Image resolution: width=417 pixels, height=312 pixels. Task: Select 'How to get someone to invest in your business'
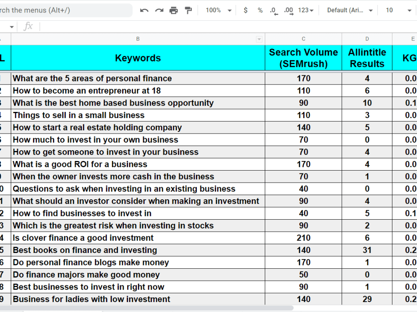pyautogui.click(x=138, y=152)
